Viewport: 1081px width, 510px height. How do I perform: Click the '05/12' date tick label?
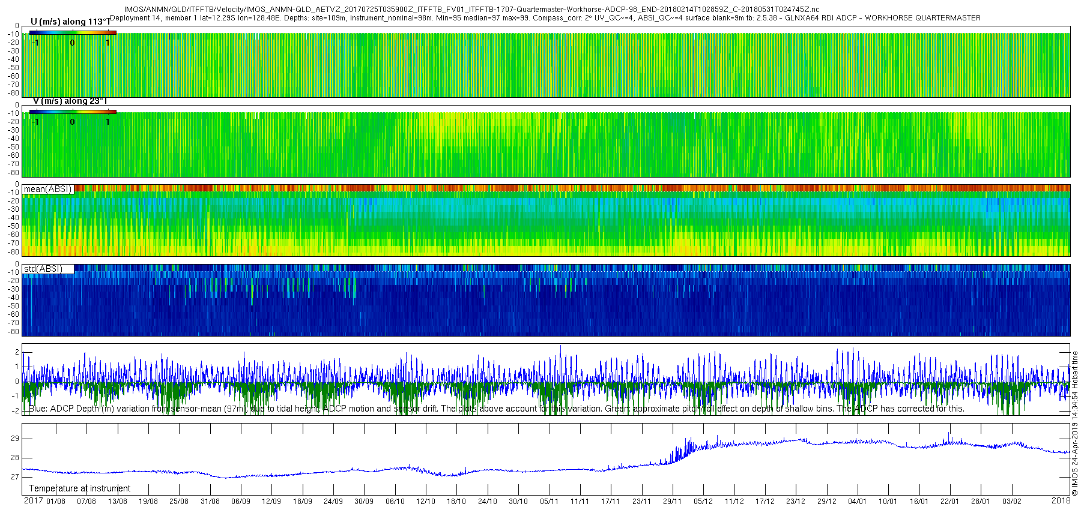[703, 502]
